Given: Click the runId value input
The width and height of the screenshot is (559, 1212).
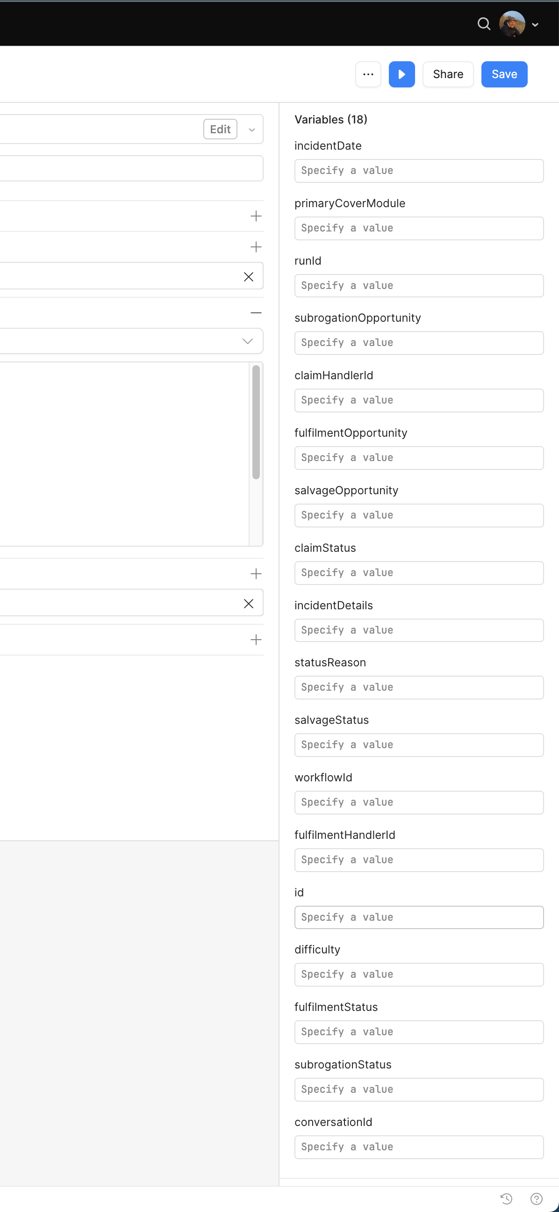Looking at the screenshot, I should tap(418, 286).
